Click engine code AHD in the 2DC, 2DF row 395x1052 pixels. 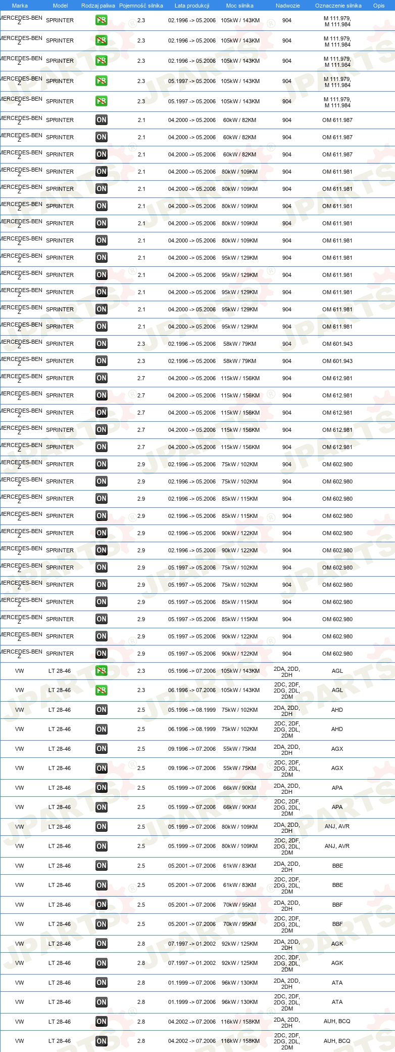point(337,729)
